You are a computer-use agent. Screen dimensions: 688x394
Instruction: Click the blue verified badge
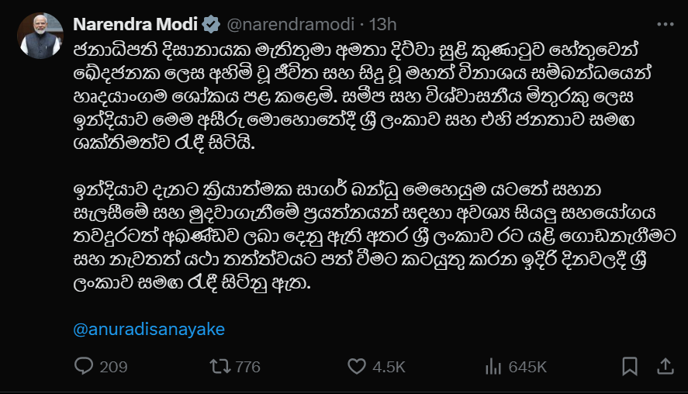click(211, 25)
